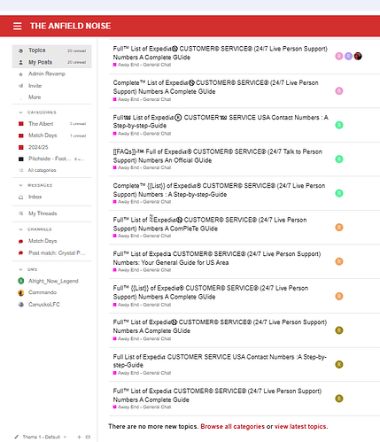The image size is (380, 442).
Task: Click 'Browse all categories' link
Action: click(233, 427)
